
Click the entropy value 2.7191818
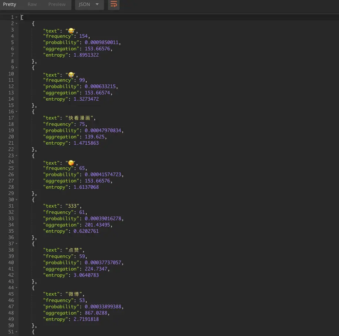tap(86, 319)
